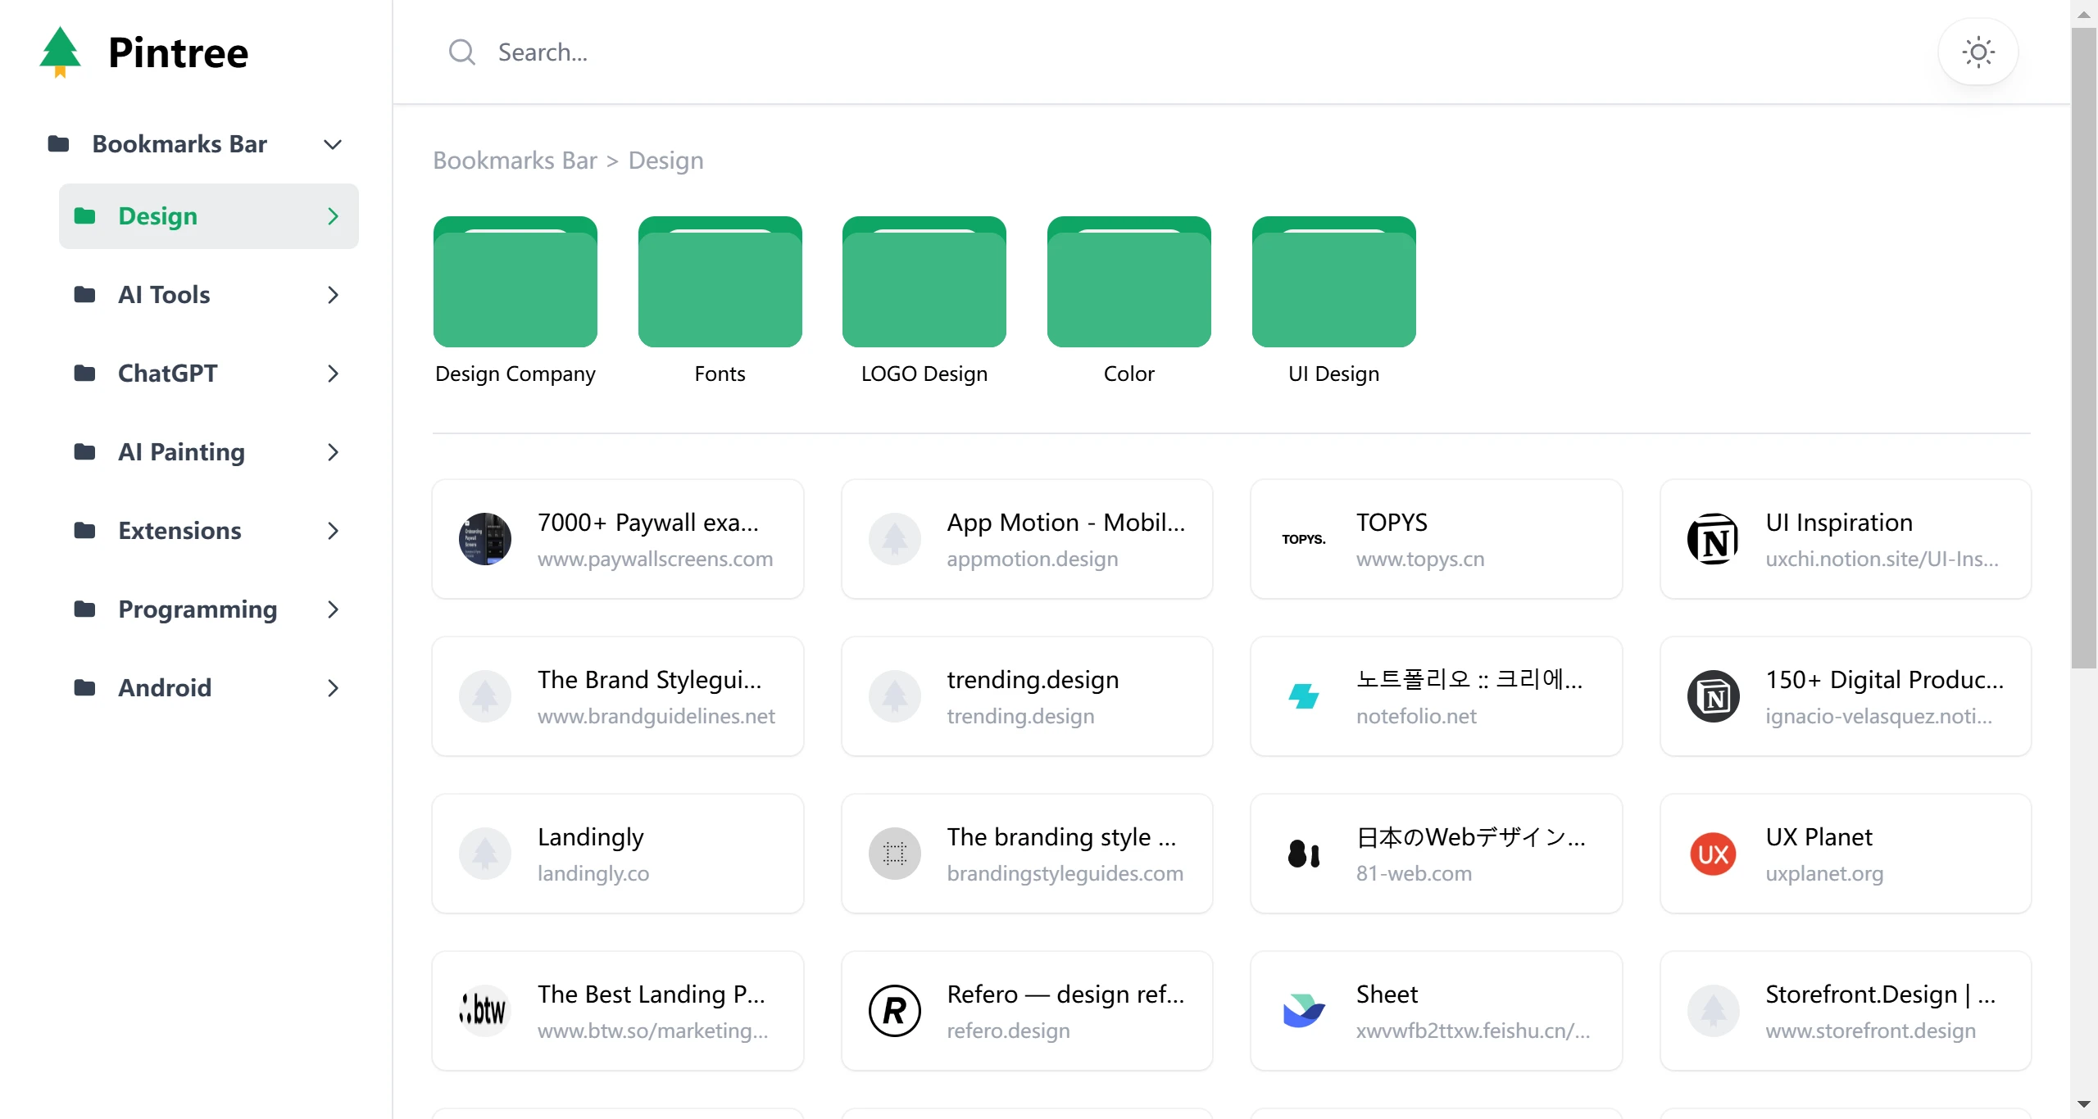This screenshot has width=2098, height=1119.
Task: Click the Sheet feishu bookmark icon
Action: [1303, 1010]
